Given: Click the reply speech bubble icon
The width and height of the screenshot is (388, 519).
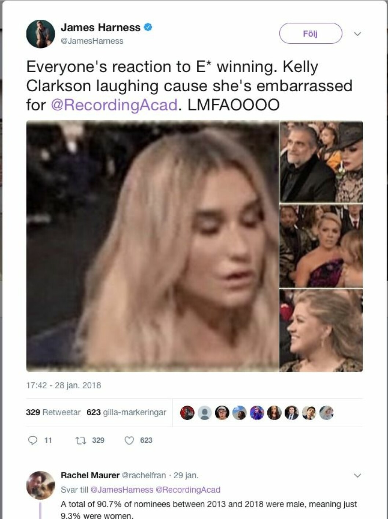Looking at the screenshot, I should coord(33,440).
